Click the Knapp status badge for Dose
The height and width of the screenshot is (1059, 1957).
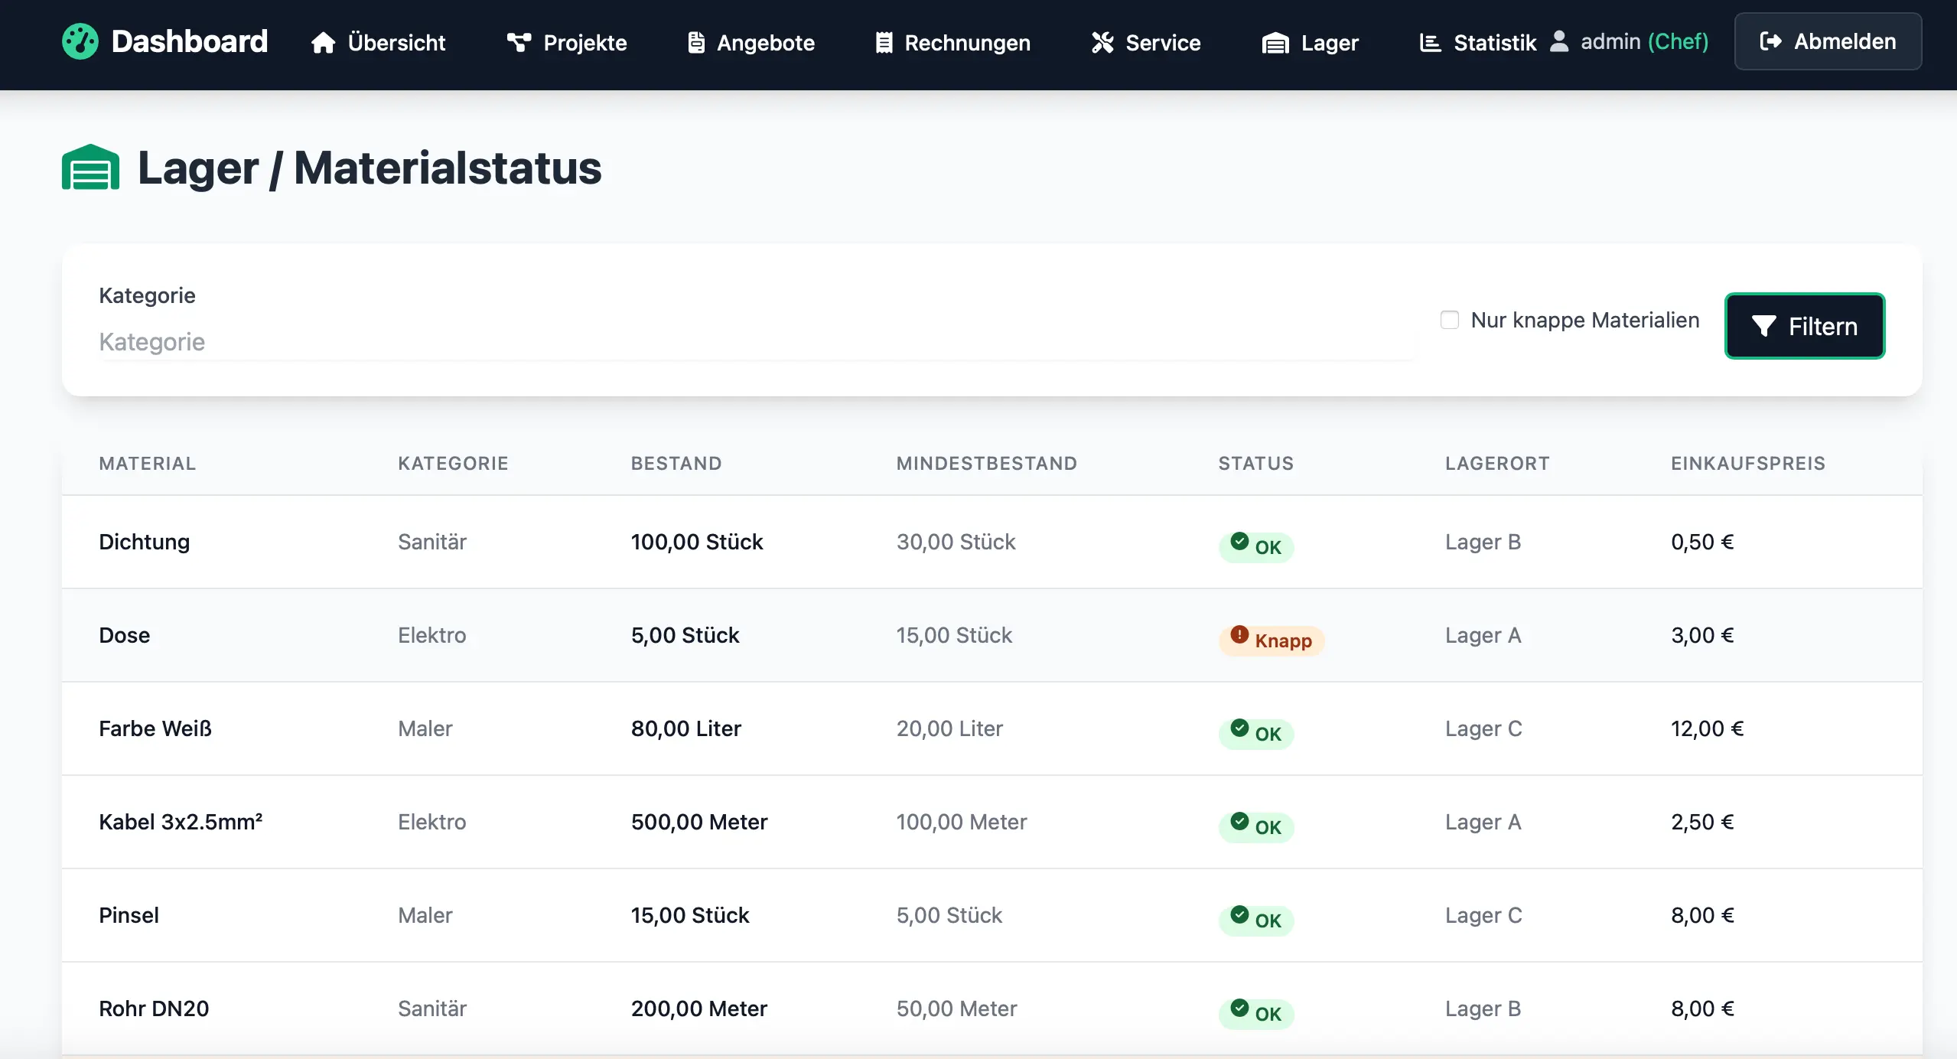(x=1271, y=640)
